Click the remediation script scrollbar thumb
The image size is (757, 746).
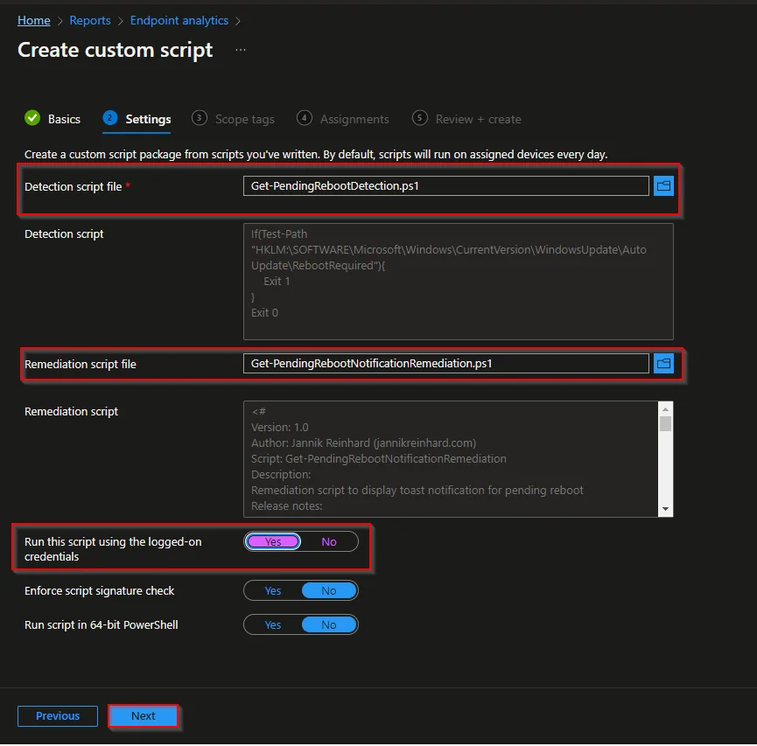(665, 423)
